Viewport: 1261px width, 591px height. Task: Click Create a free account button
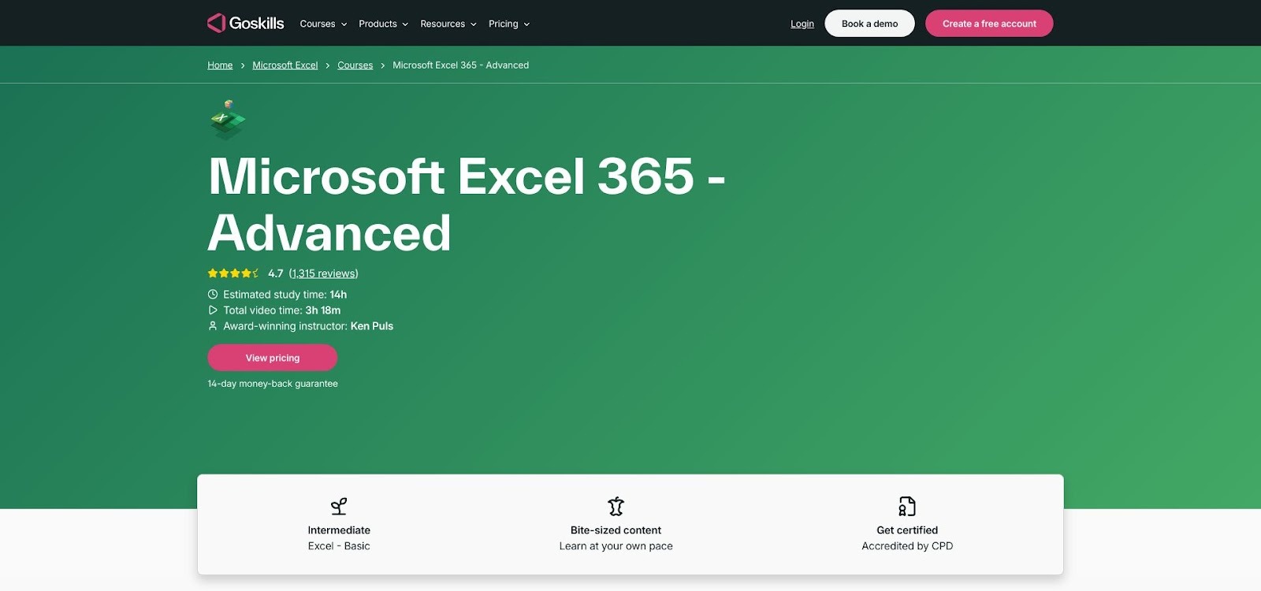pyautogui.click(x=989, y=24)
